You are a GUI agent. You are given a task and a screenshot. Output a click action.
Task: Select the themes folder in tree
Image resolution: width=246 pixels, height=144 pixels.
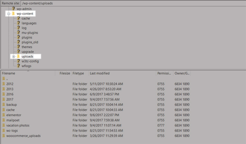click(x=27, y=47)
